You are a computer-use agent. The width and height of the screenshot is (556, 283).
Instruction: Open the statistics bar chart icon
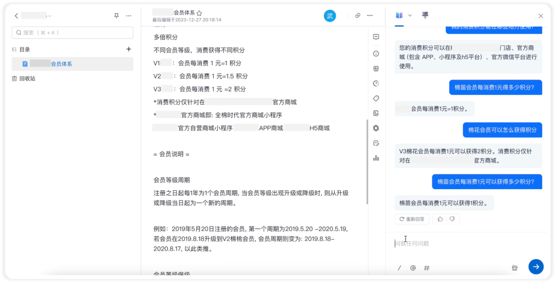[376, 158]
